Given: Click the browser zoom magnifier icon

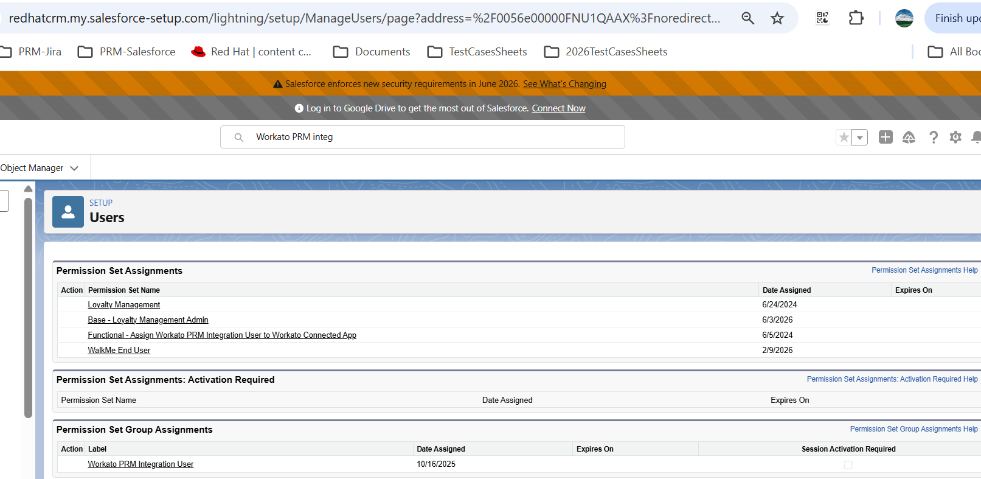Looking at the screenshot, I should click(748, 18).
